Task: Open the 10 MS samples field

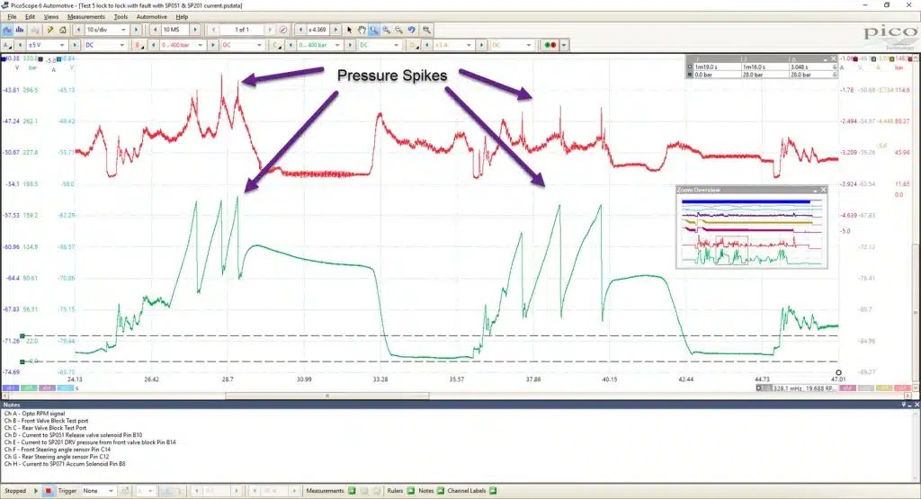Action: click(x=175, y=30)
